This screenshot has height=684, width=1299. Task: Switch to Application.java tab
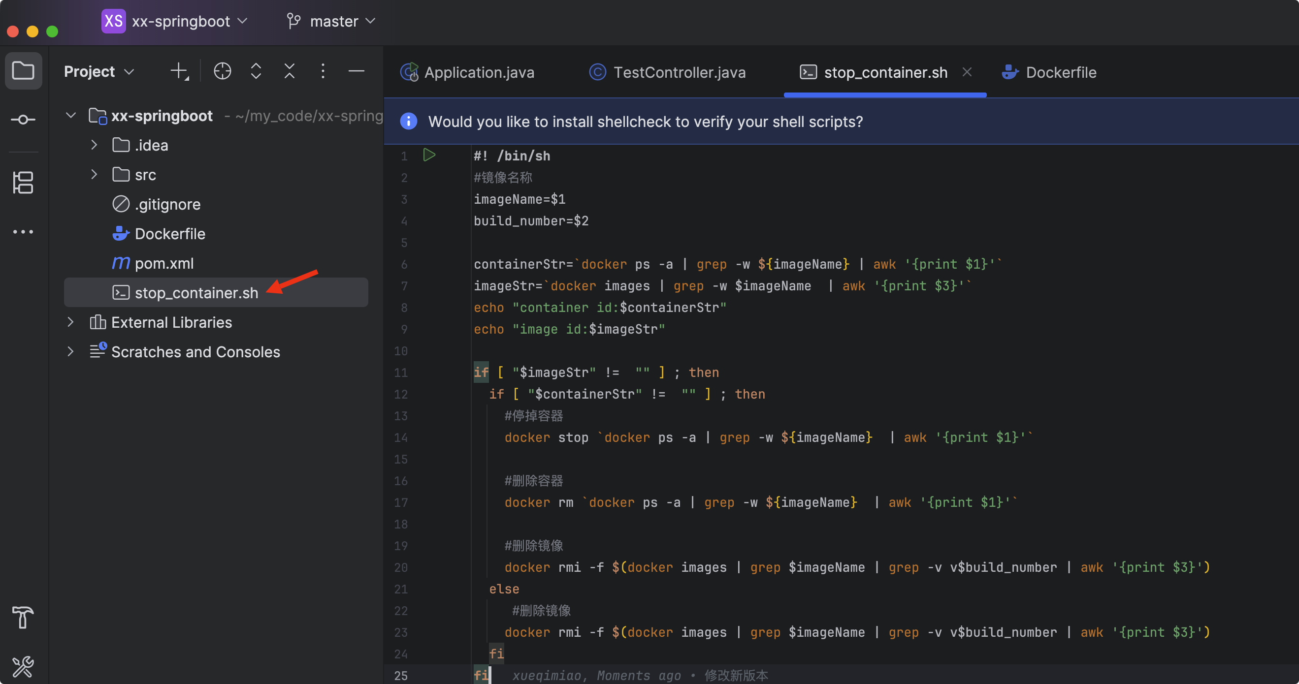point(467,72)
